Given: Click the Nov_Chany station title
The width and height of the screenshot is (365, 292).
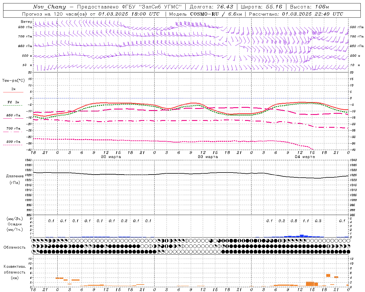Looking at the screenshot, I should (49, 7).
